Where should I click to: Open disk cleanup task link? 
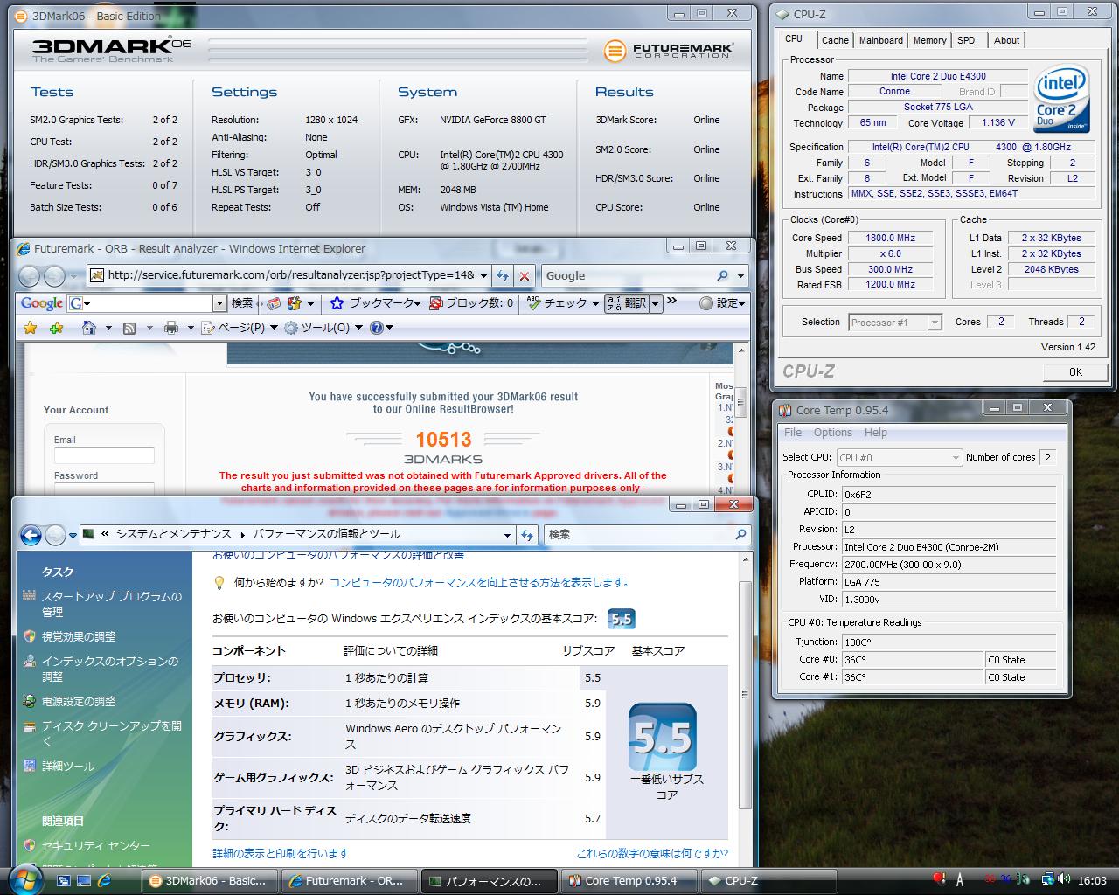point(112,733)
